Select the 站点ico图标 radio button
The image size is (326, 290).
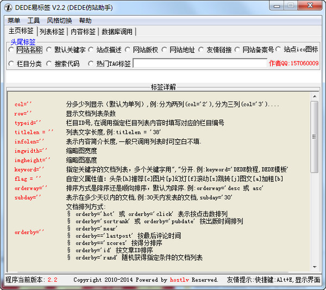pos(278,50)
